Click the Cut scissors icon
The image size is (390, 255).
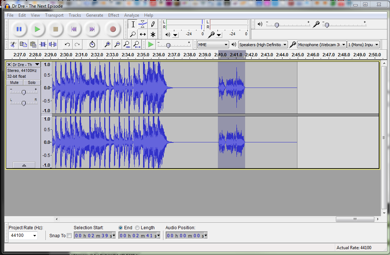point(13,45)
